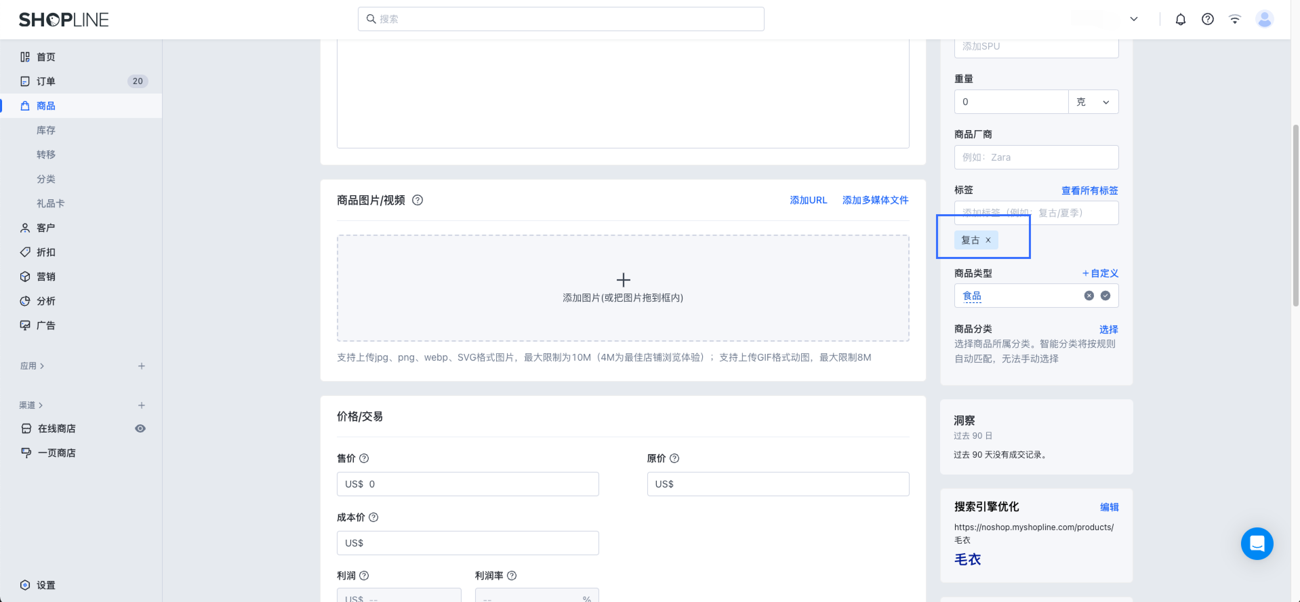Open the help icon in the top bar

point(1207,19)
